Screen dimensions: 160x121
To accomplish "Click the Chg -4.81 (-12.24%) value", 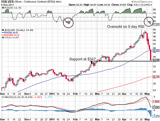I will pyautogui.click(x=139, y=5).
